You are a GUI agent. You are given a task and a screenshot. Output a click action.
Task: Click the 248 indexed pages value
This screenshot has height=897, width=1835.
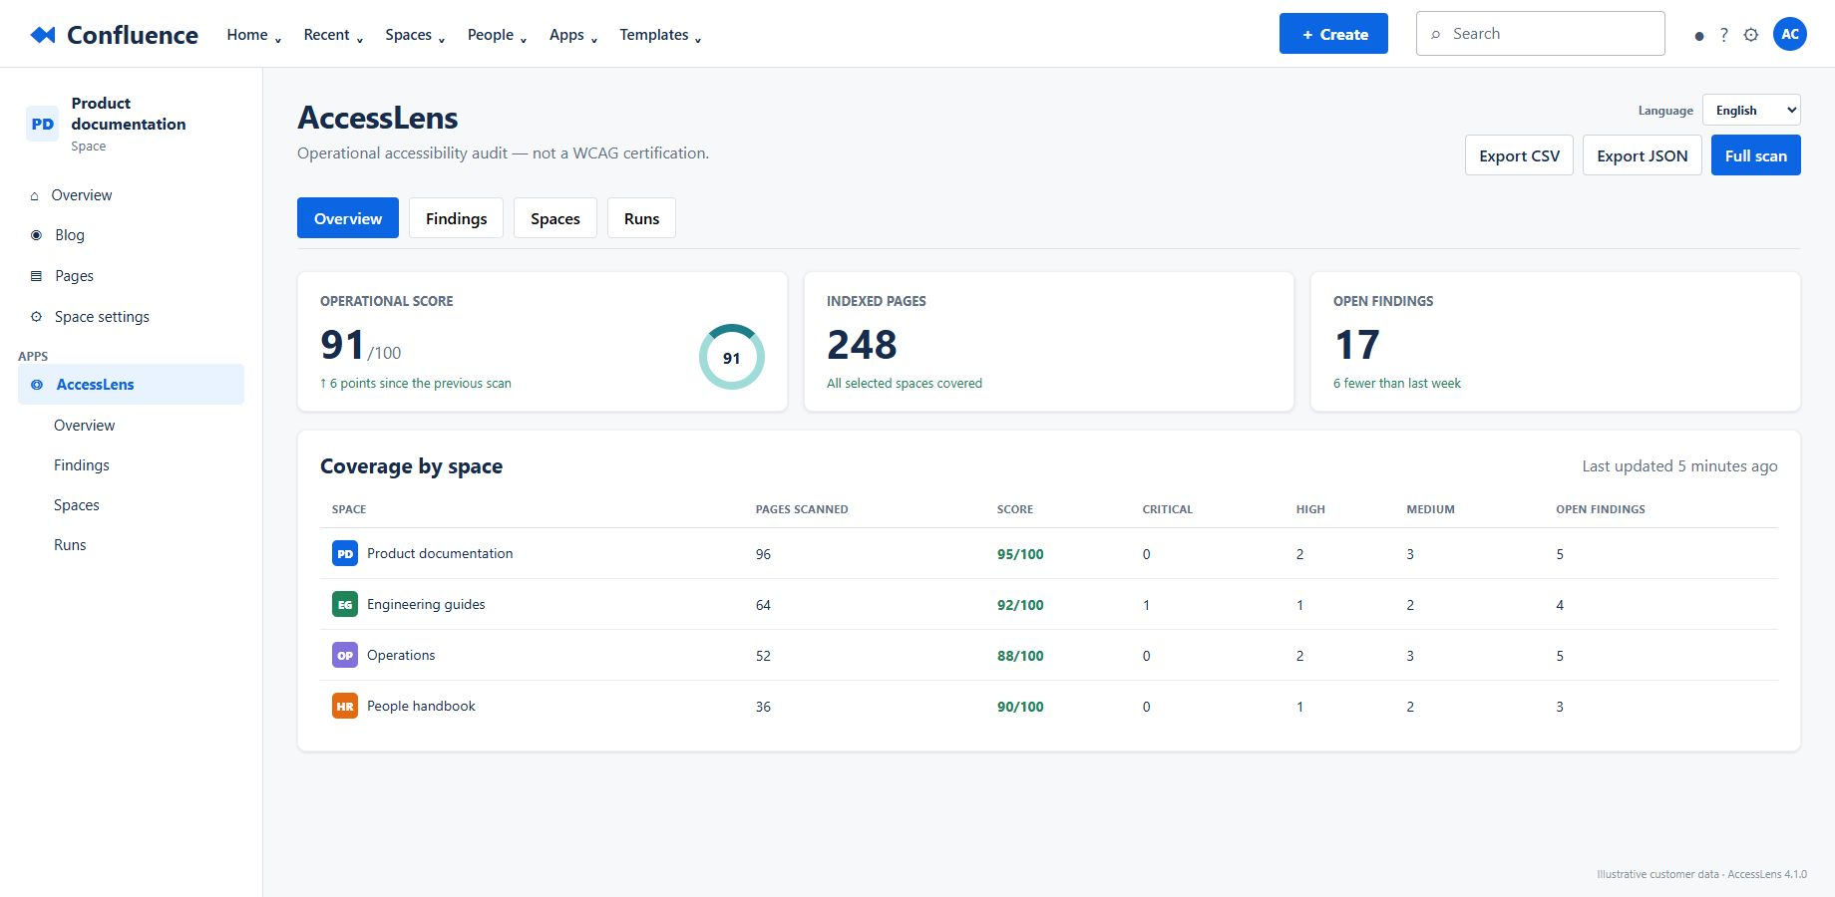click(x=862, y=345)
